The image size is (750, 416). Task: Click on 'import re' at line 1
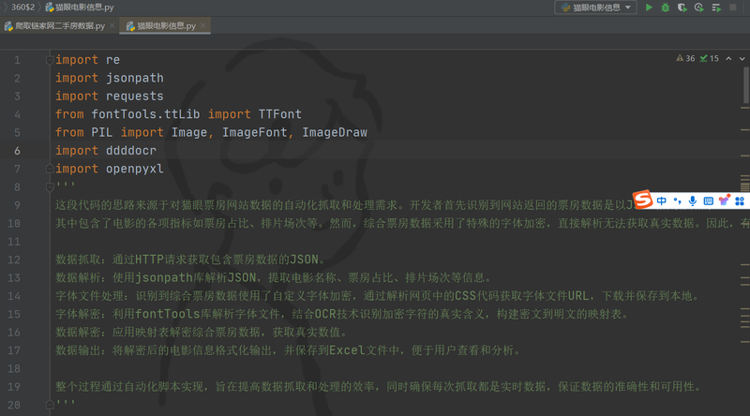(87, 60)
